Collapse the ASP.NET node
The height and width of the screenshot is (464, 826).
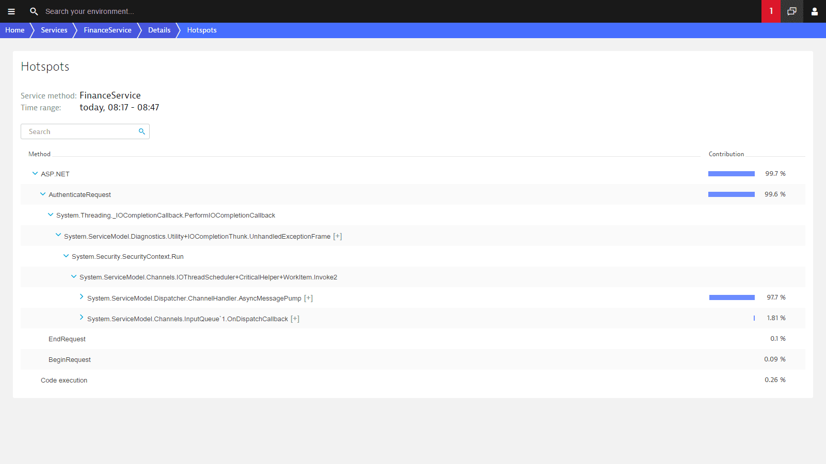[x=35, y=174]
